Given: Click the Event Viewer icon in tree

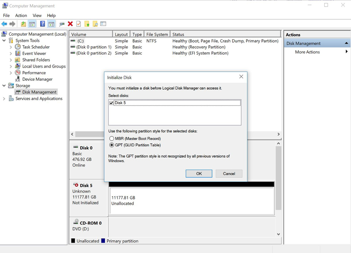Looking at the screenshot, I should point(18,54).
